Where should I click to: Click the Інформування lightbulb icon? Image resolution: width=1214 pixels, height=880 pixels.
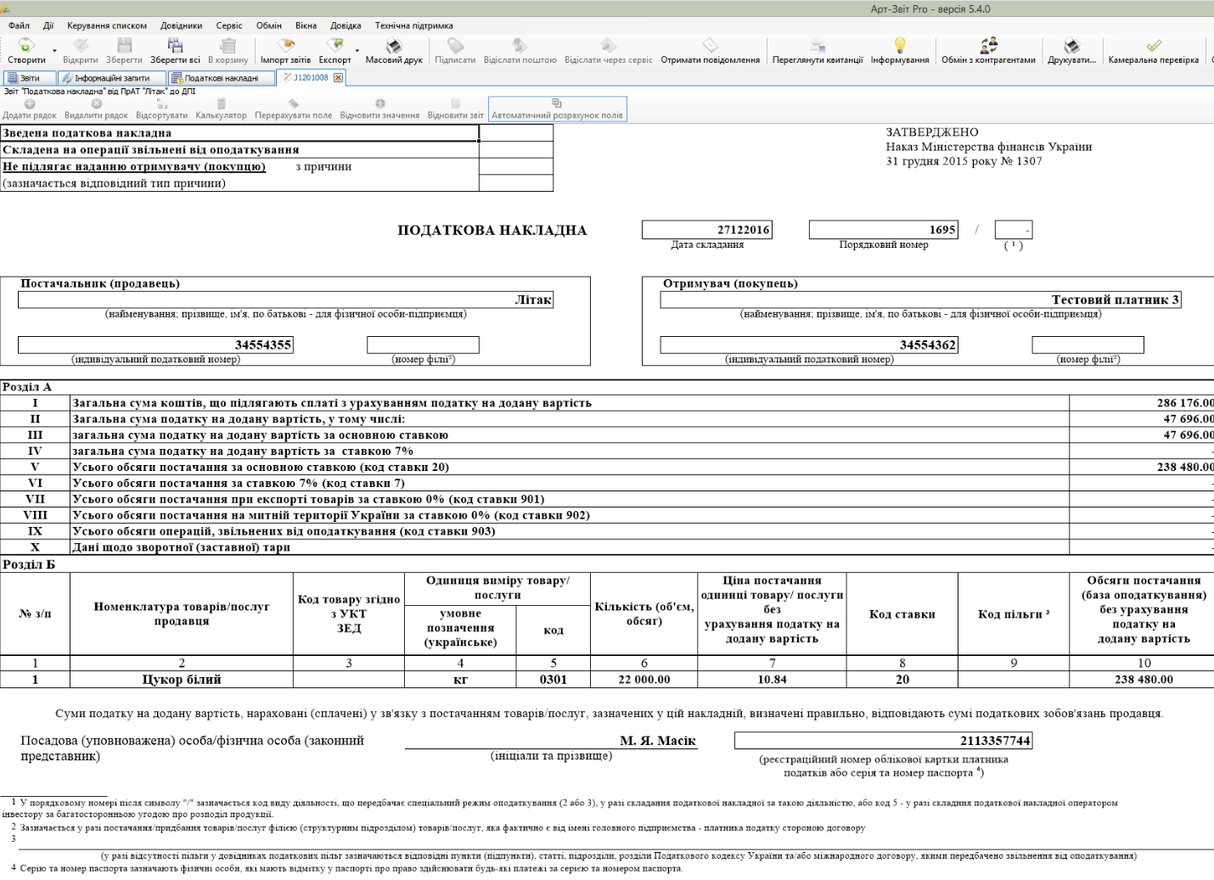[x=900, y=46]
